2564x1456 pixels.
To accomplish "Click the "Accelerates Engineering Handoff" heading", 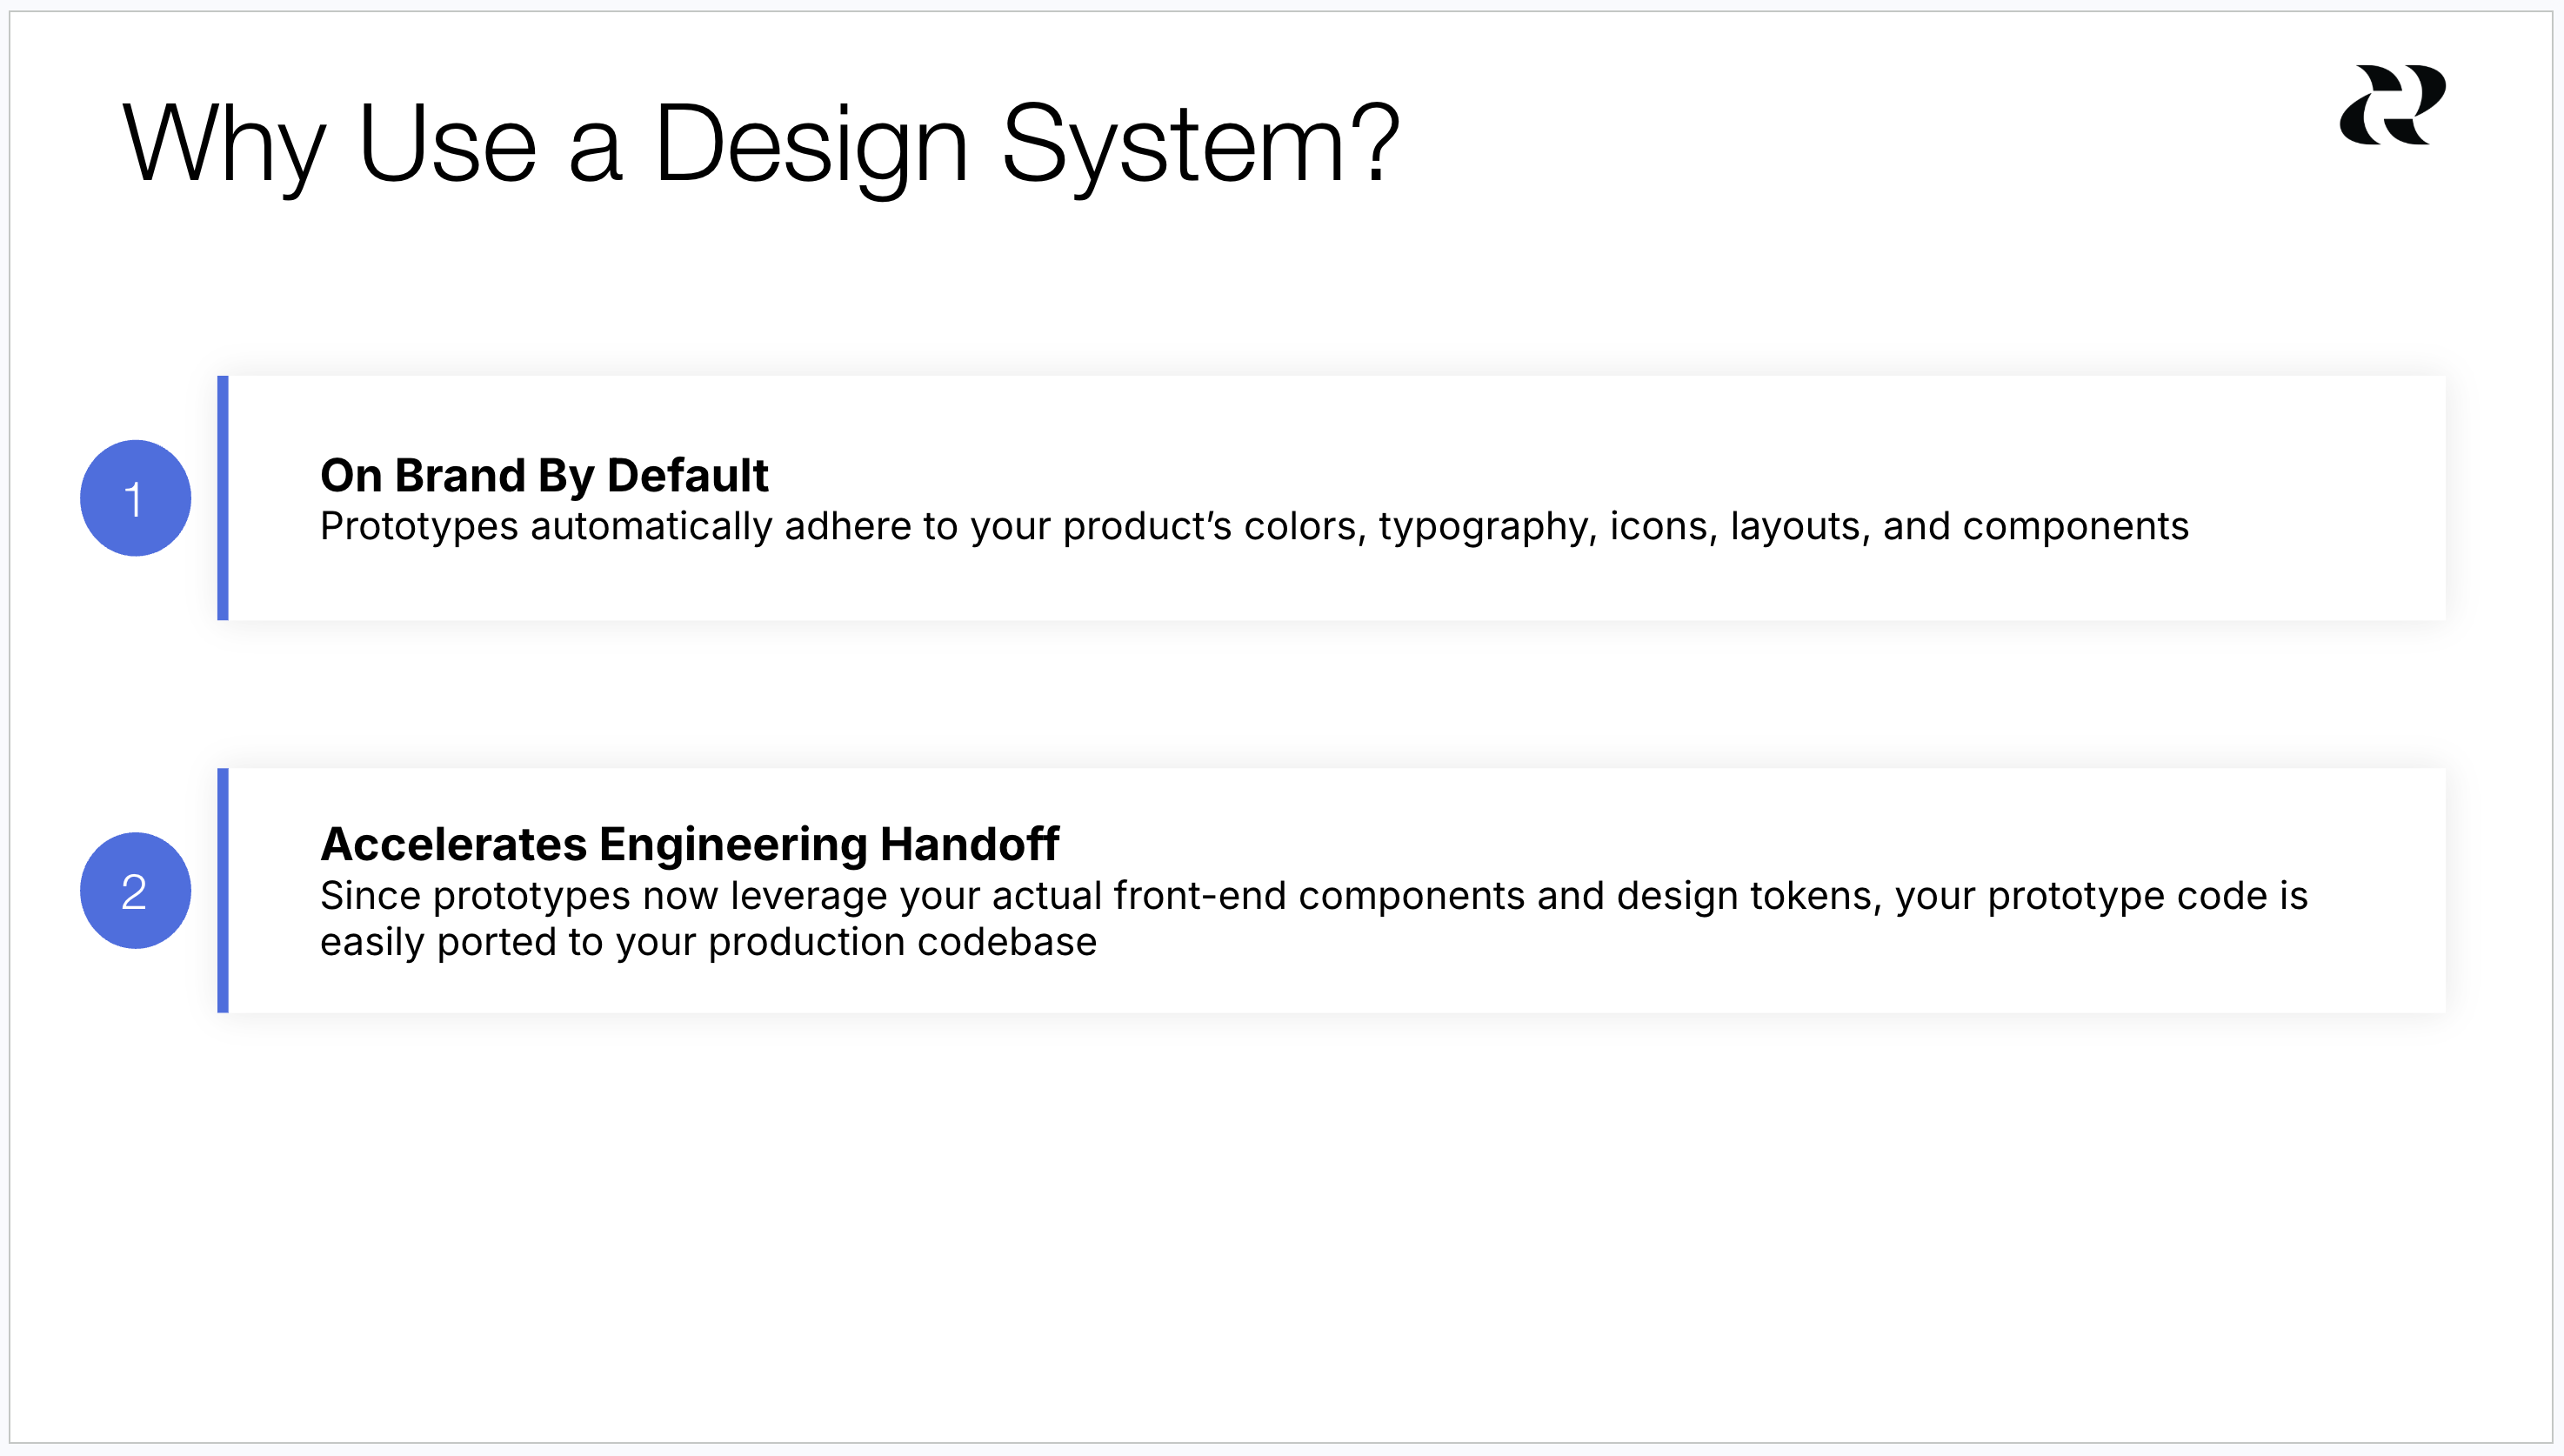I will (x=689, y=844).
